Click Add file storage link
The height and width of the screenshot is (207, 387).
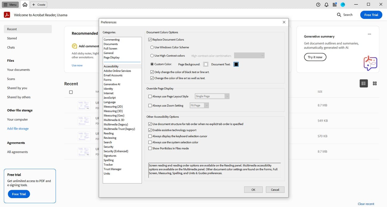tap(18, 129)
